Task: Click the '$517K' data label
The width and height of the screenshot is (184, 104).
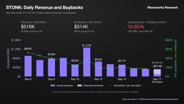Action: 122,61
